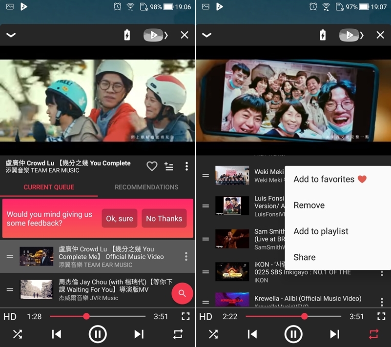Screen dimensions: 391x347
Task: Toggle the popup player switch in right screen
Action: tap(351, 35)
